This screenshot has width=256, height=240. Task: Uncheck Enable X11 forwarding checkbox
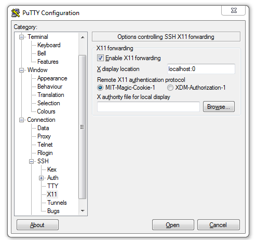(x=100, y=58)
